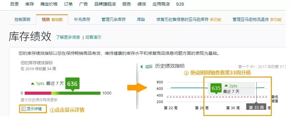Click the green 636 score badge
290x119 pixels.
tap(72, 84)
